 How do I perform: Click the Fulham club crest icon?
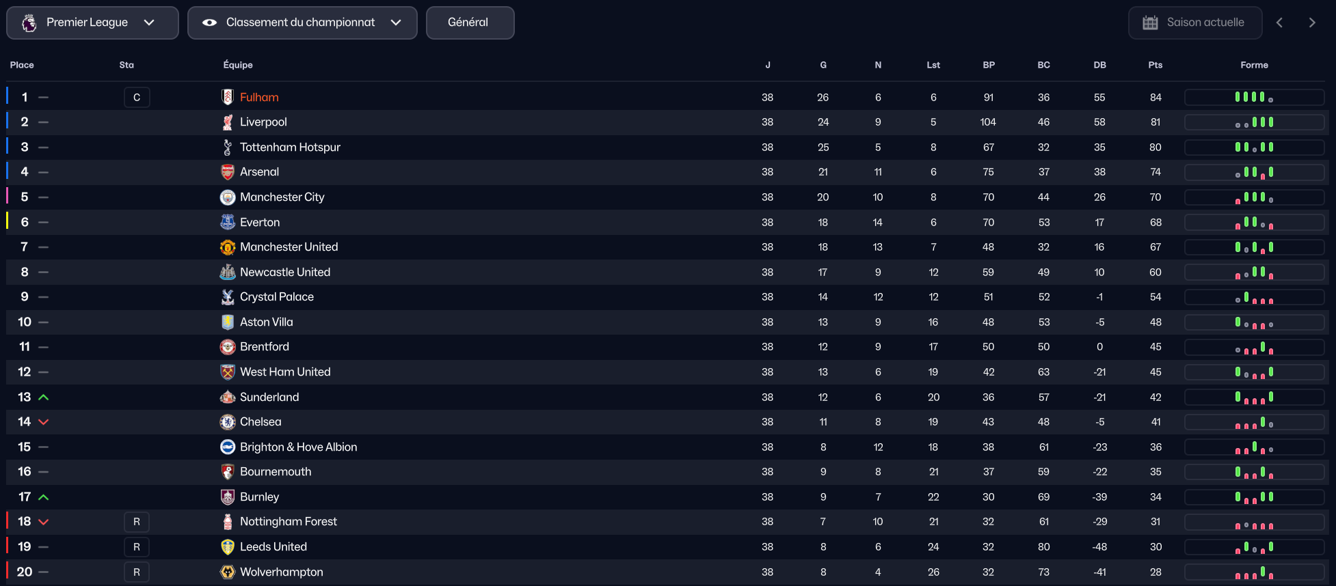(228, 97)
